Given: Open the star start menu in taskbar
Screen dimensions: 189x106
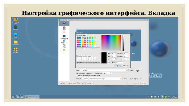Looking at the screenshot, I should (x=13, y=97).
